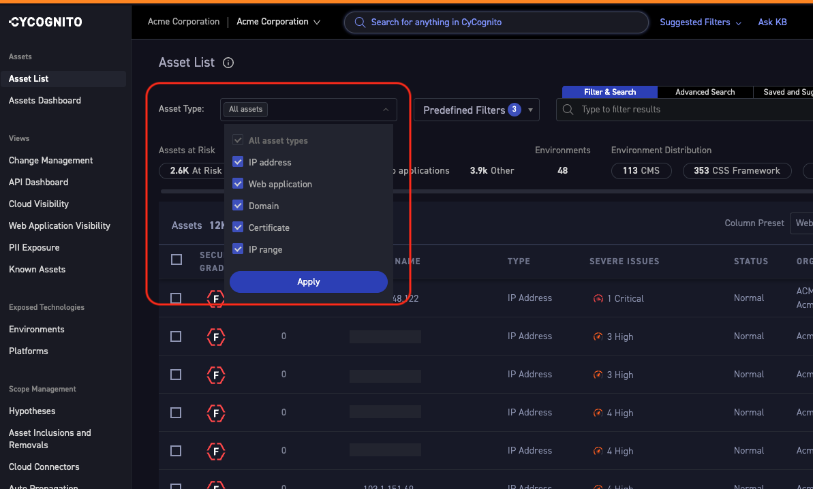Click the Acme Corporation breadcrumb text
813x489 pixels.
coord(183,22)
